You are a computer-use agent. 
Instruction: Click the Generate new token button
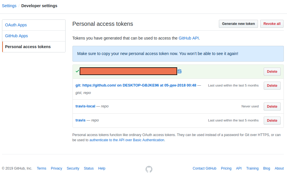(238, 24)
